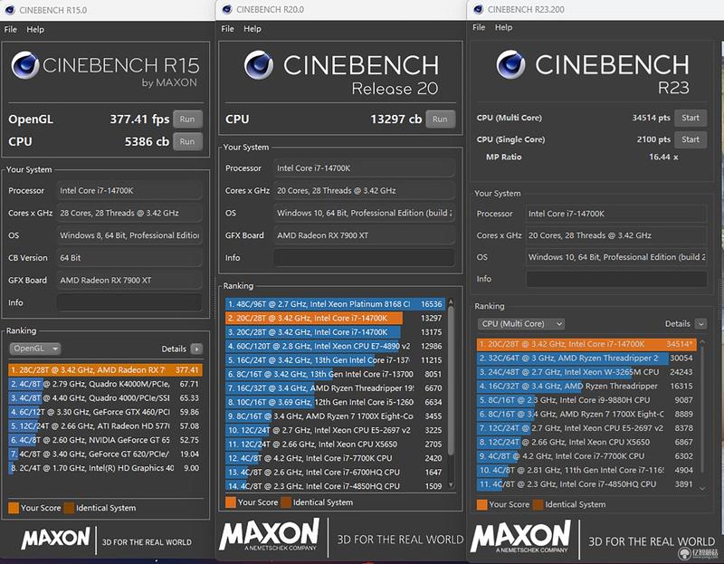This screenshot has width=724, height=564.
Task: Select the Xeon E7-4890 v2 12986 row
Action: pos(335,346)
